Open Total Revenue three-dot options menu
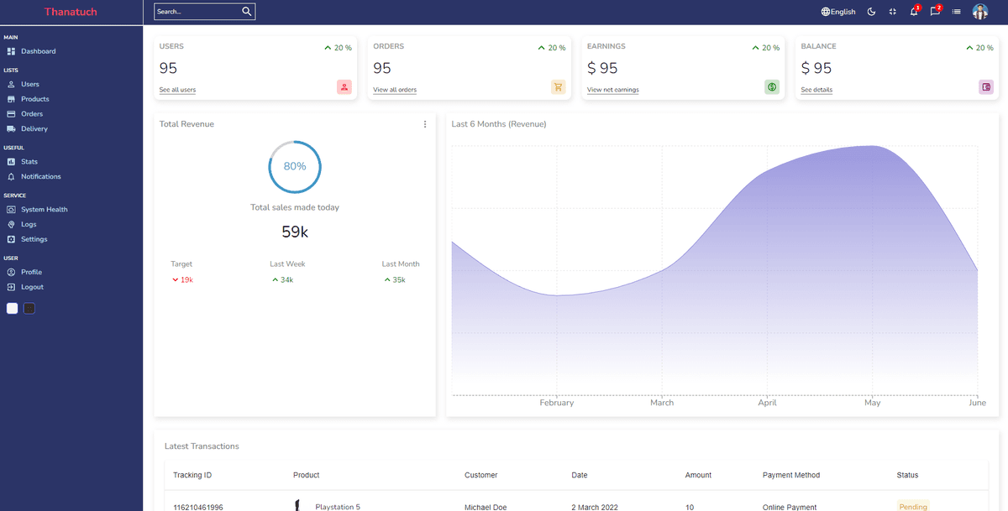 [x=425, y=124]
